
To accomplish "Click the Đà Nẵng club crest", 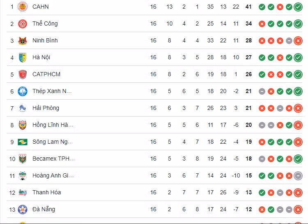I will point(23,209).
